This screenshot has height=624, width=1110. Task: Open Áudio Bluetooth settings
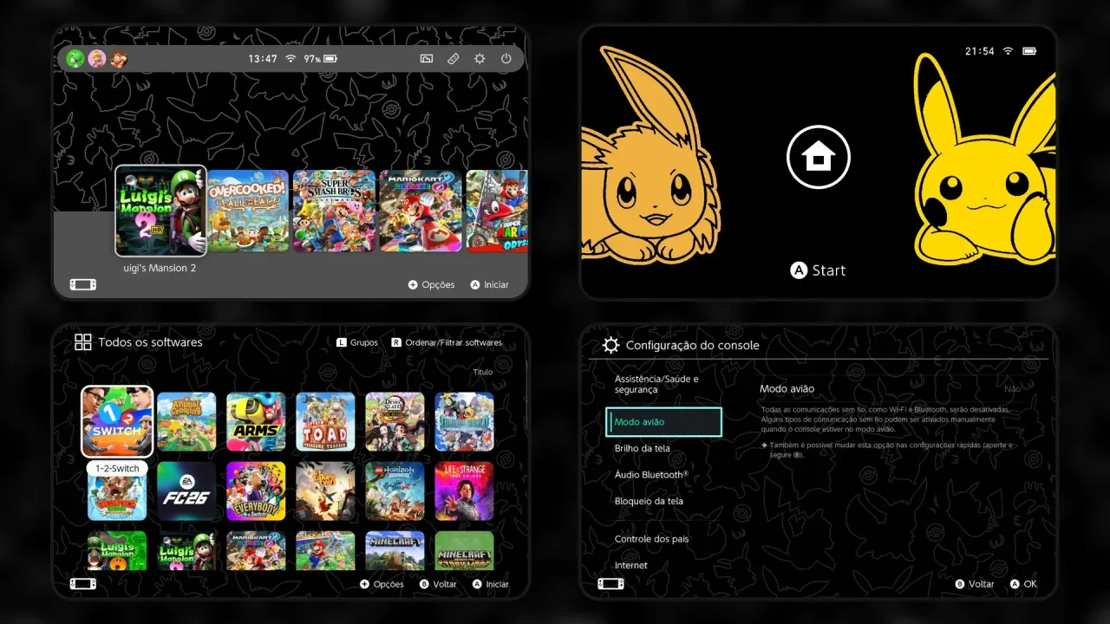tap(651, 474)
